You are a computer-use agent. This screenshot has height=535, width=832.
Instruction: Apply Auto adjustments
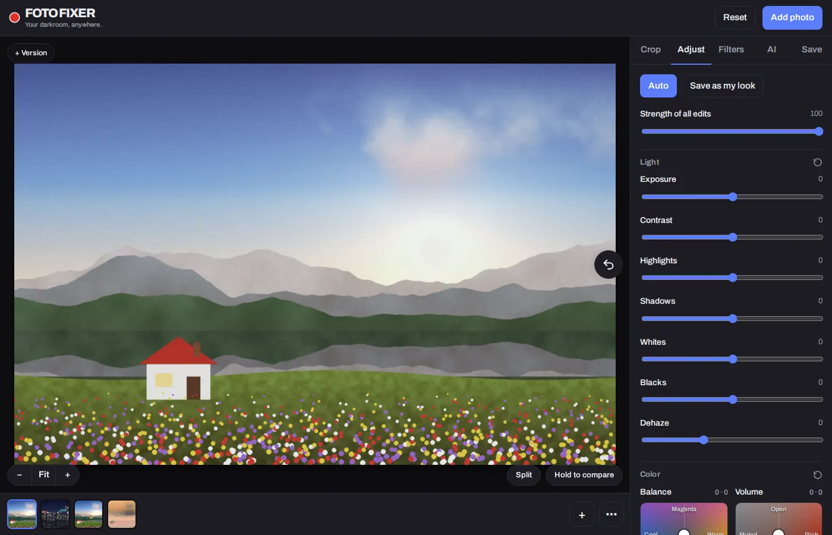click(658, 86)
